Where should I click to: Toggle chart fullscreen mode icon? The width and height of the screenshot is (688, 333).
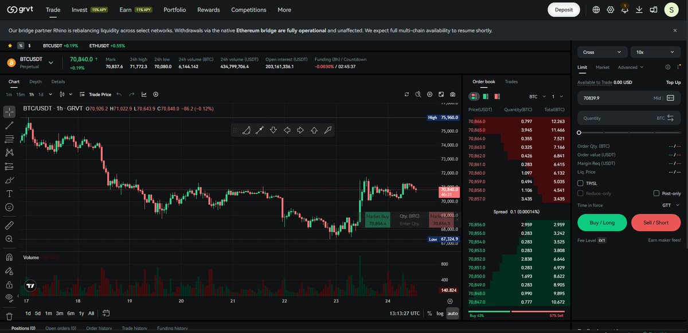click(441, 94)
